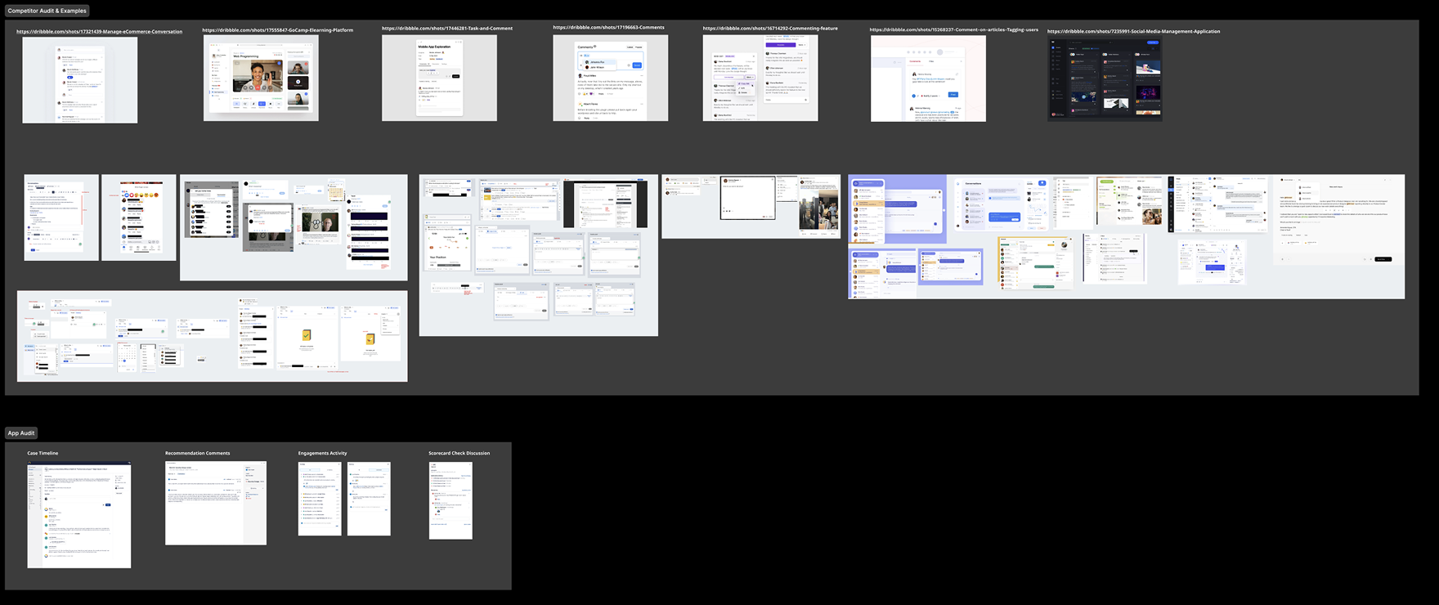Click the Commenting-feature dribbble link
This screenshot has width=1439, height=605.
pos(769,29)
